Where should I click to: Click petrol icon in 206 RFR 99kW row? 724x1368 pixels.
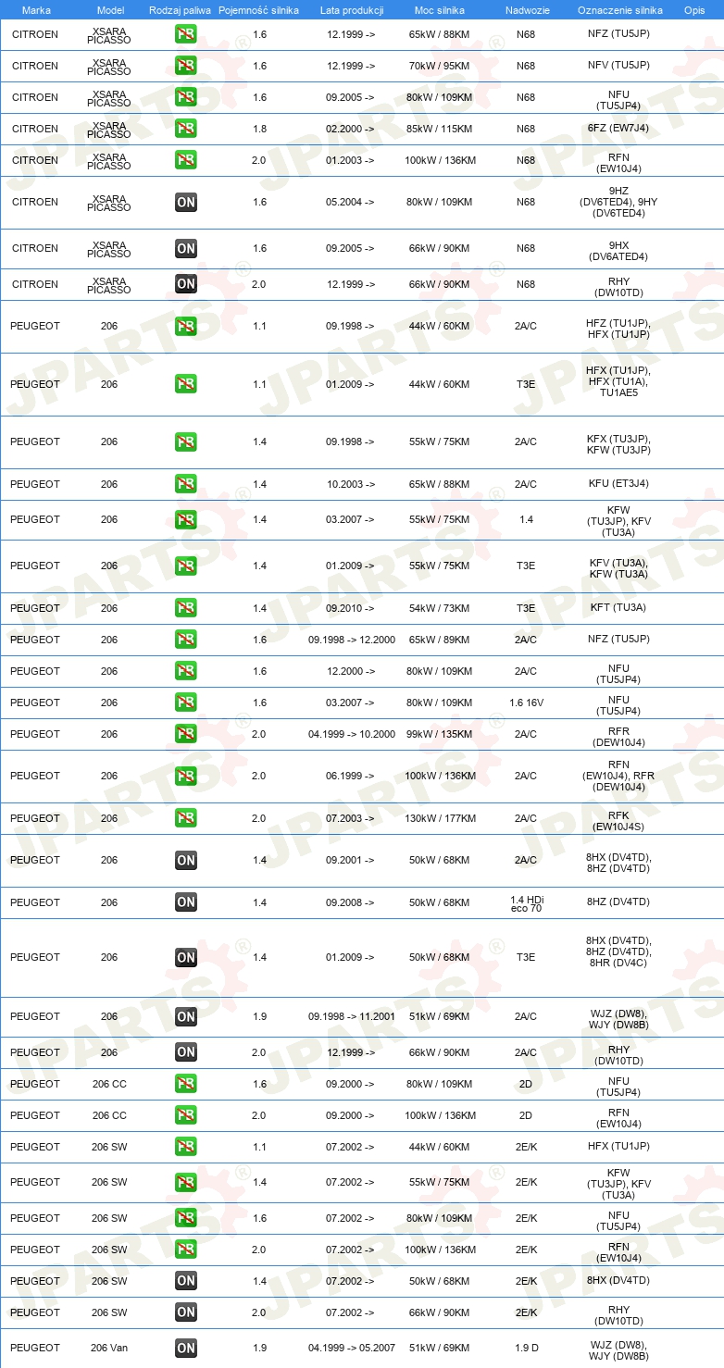(186, 734)
